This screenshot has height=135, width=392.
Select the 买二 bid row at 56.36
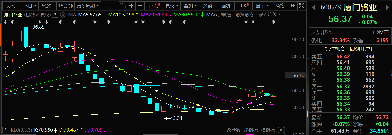[x=350, y=92]
